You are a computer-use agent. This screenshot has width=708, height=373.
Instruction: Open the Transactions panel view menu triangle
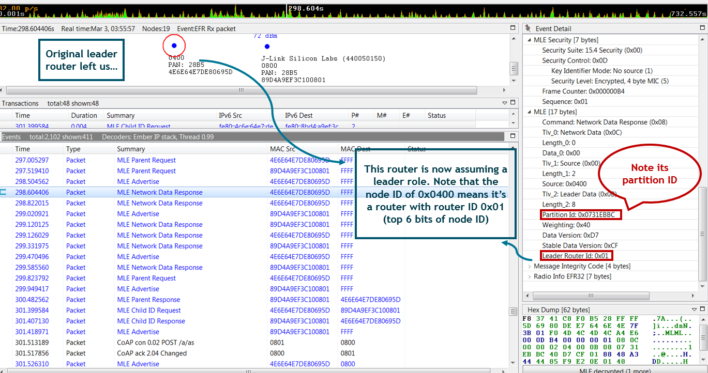[505, 103]
